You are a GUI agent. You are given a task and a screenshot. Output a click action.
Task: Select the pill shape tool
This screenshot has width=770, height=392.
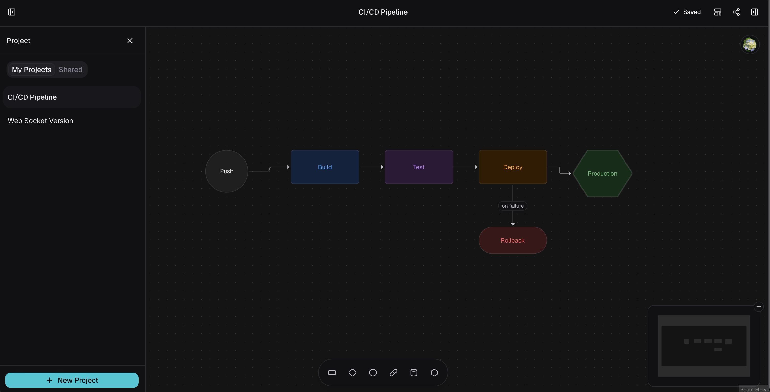[x=393, y=373]
